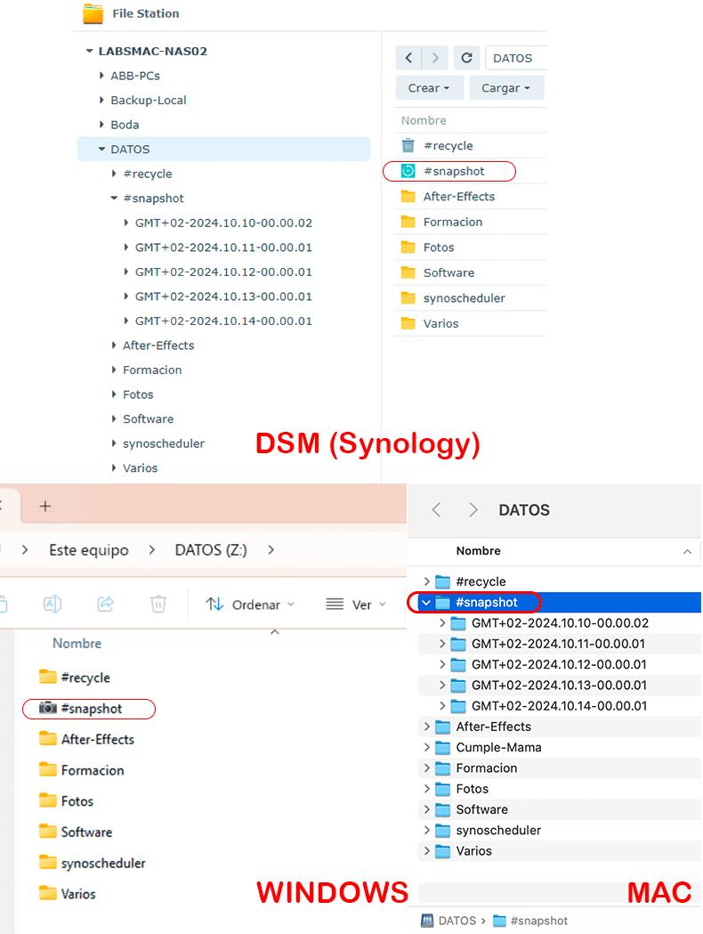
Task: Click File Station's back navigation arrow
Action: (408, 58)
